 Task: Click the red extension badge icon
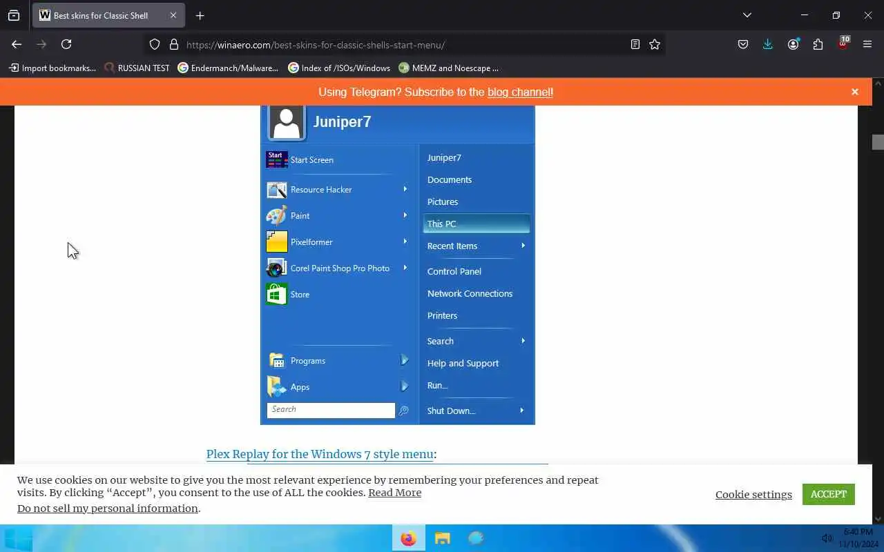(x=843, y=43)
